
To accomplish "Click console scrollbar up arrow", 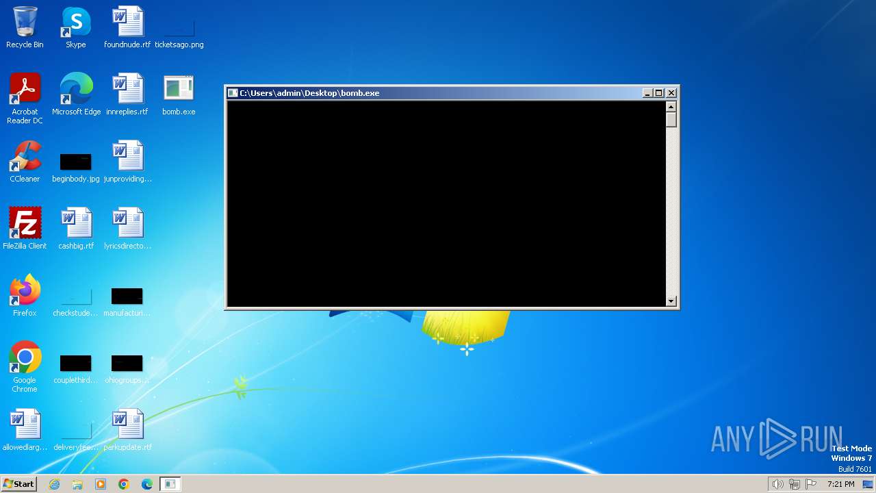I will 671,106.
